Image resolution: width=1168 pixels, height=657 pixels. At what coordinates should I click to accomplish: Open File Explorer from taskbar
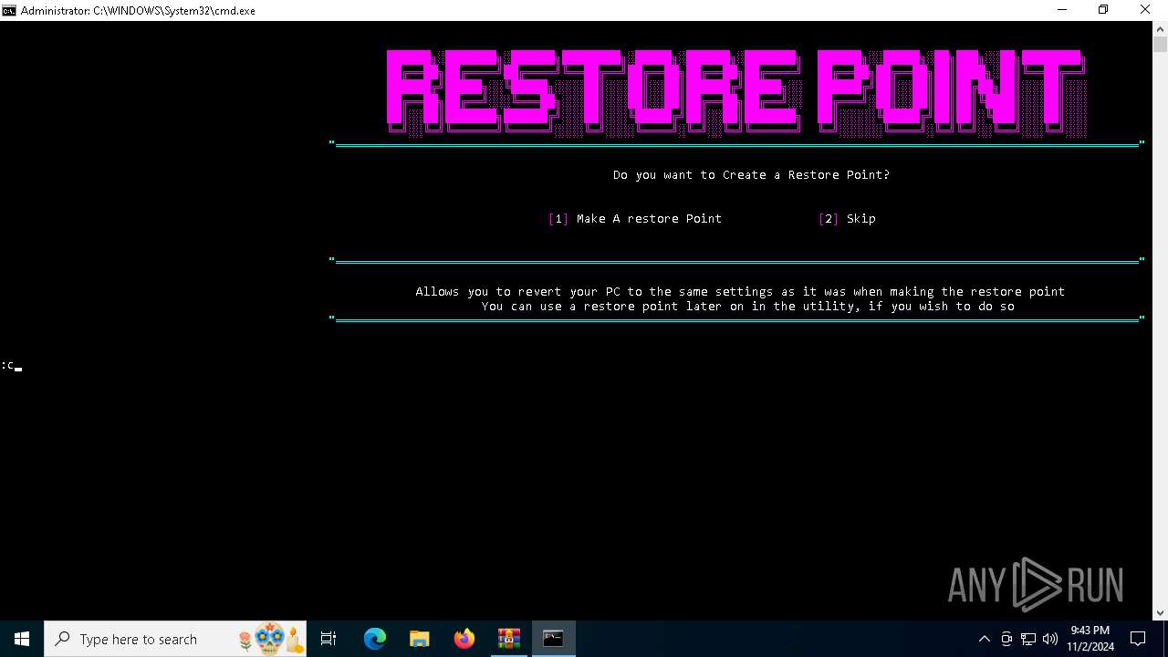(420, 639)
